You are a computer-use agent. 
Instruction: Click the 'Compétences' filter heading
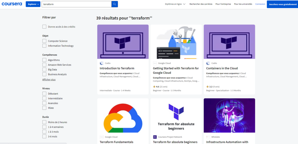49,55
